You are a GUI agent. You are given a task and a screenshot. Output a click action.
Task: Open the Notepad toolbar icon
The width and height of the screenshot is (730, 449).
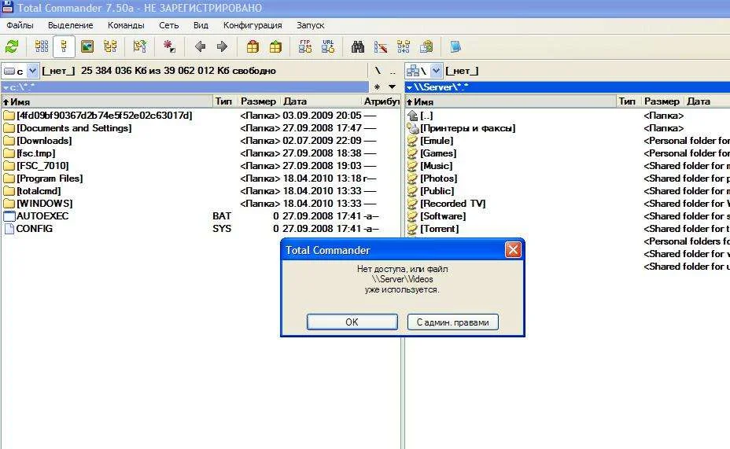[455, 46]
